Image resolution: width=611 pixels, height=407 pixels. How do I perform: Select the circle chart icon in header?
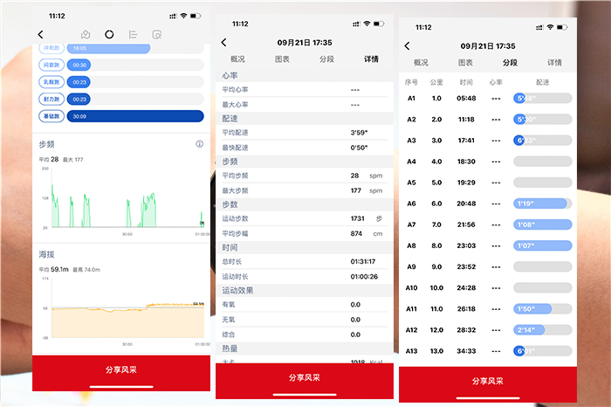pos(109,35)
